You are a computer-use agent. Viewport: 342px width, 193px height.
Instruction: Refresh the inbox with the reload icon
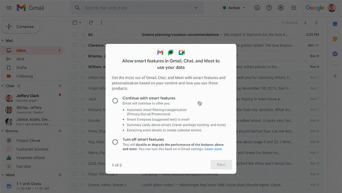tap(91, 23)
